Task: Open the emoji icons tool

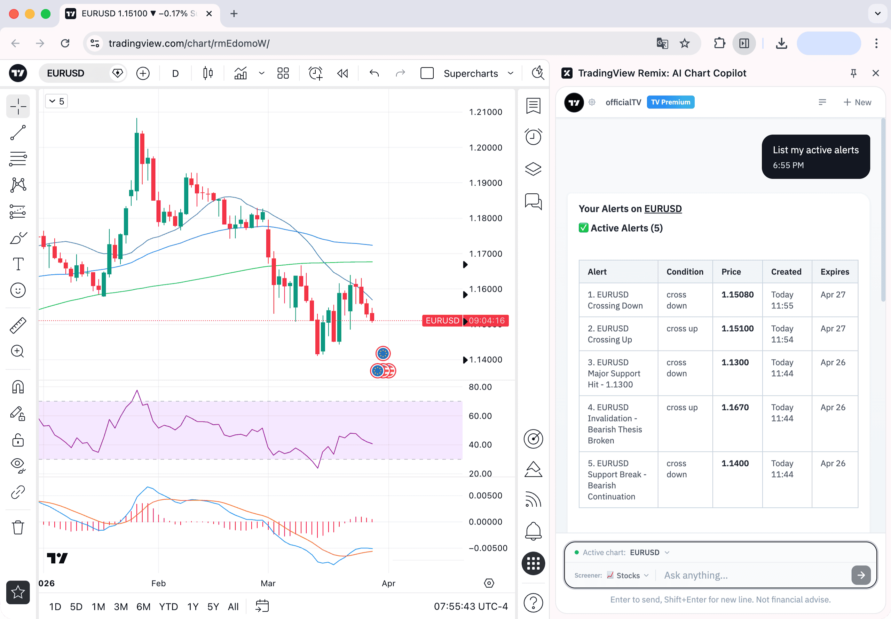Action: tap(18, 290)
